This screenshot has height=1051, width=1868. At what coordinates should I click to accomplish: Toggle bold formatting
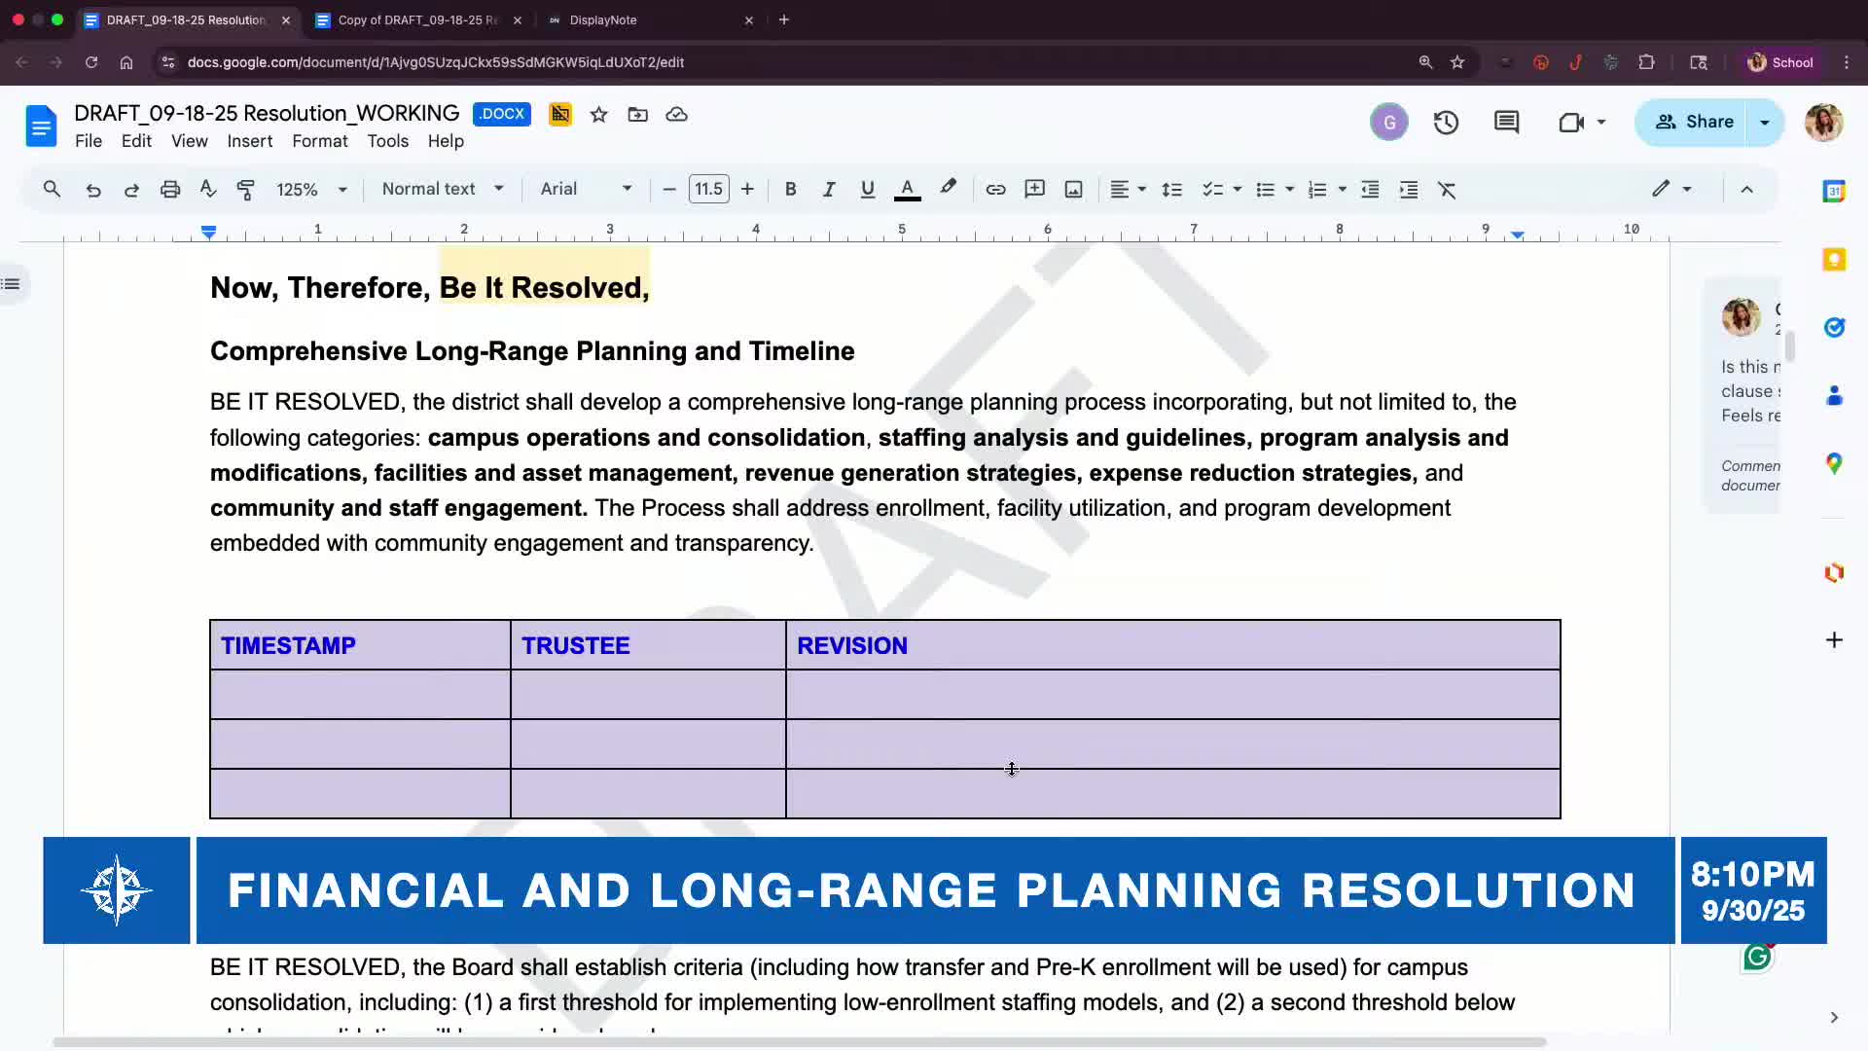click(x=790, y=190)
